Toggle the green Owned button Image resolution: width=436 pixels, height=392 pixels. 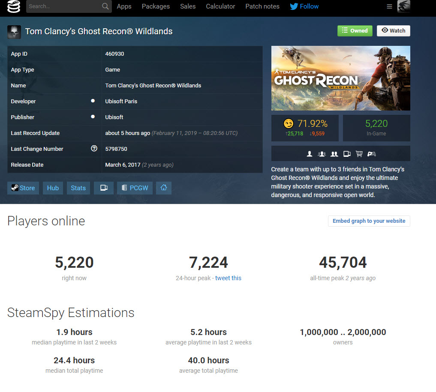pos(355,31)
